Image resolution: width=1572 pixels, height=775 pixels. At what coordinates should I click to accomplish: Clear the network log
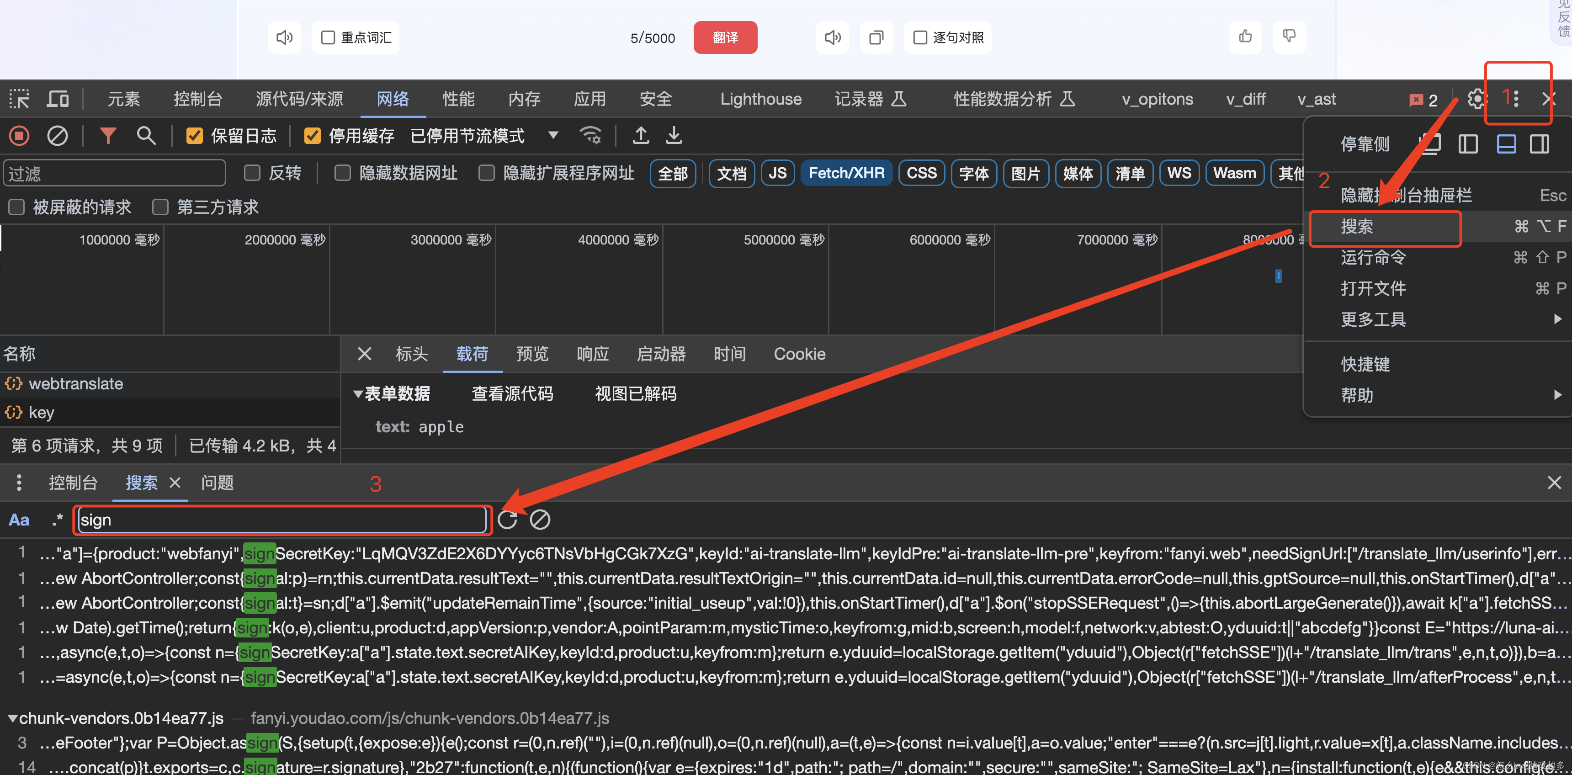[x=58, y=135]
